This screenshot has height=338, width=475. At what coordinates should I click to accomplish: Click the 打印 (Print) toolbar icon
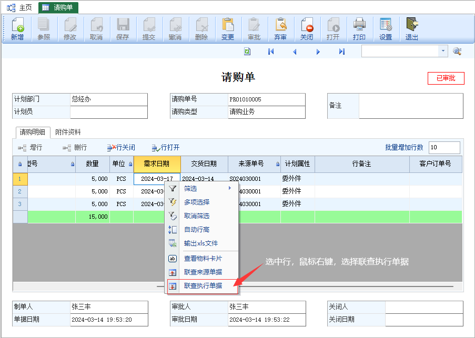(359, 29)
